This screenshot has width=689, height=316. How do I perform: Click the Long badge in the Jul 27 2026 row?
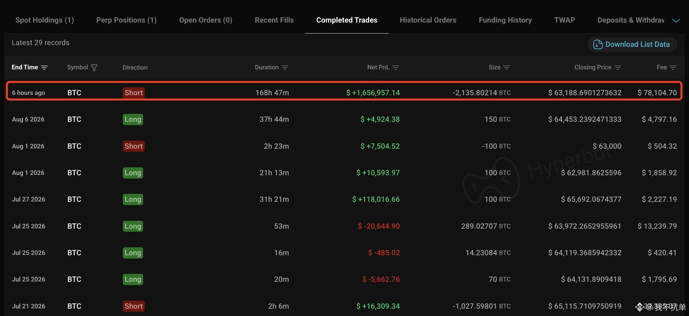point(133,199)
